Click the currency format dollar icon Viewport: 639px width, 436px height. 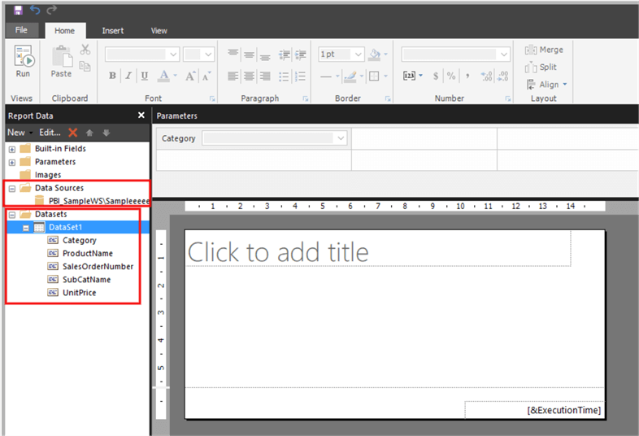coord(436,76)
